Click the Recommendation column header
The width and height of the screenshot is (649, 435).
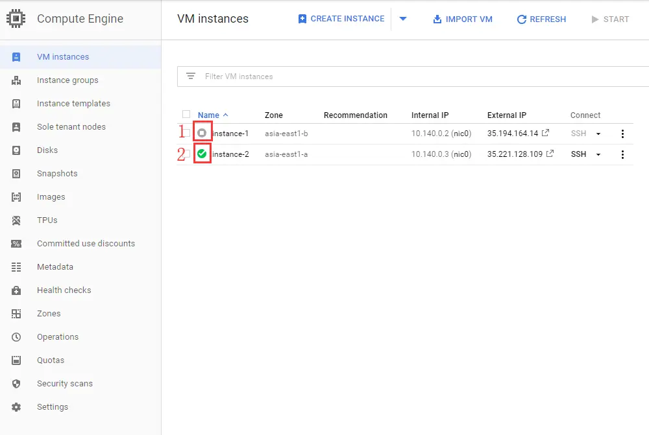(356, 115)
